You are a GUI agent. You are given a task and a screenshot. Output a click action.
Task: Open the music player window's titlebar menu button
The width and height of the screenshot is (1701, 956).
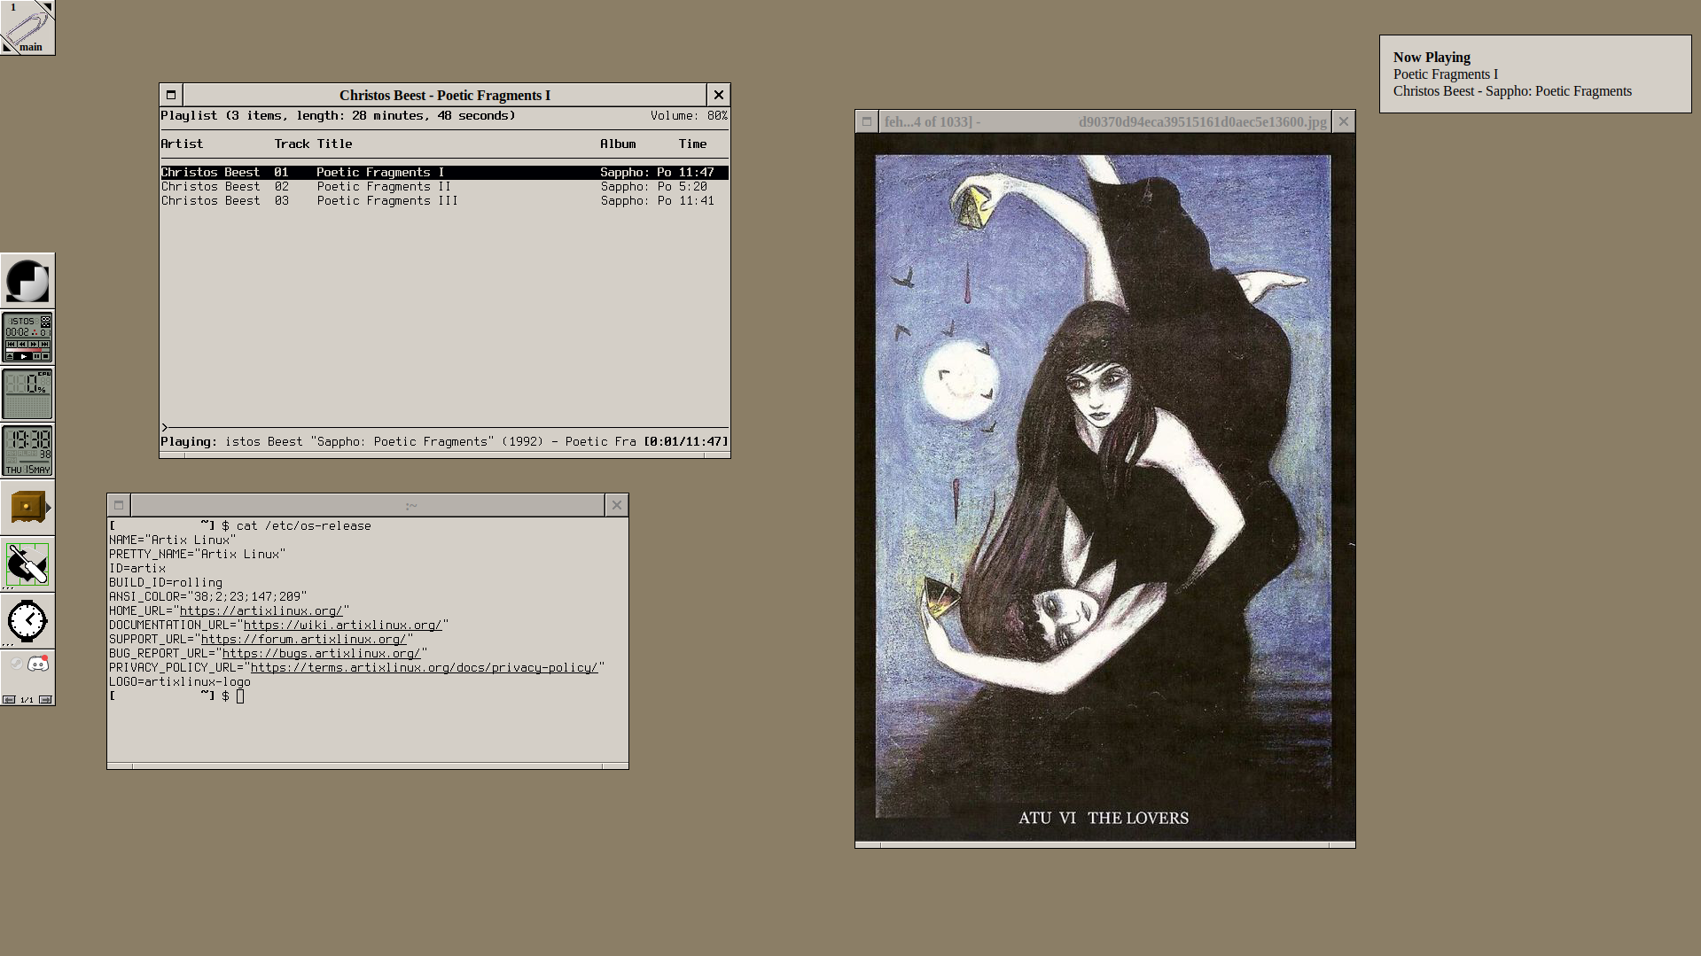(171, 95)
